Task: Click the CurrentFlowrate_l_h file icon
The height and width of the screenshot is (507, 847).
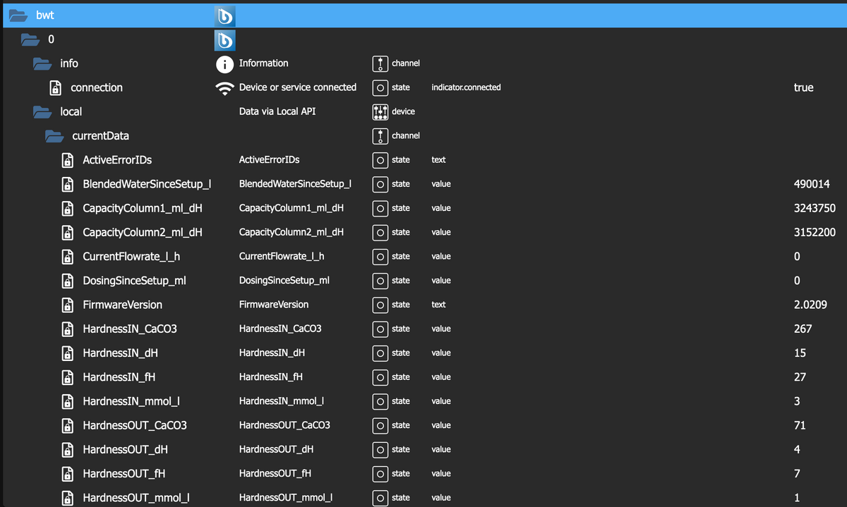Action: (67, 257)
